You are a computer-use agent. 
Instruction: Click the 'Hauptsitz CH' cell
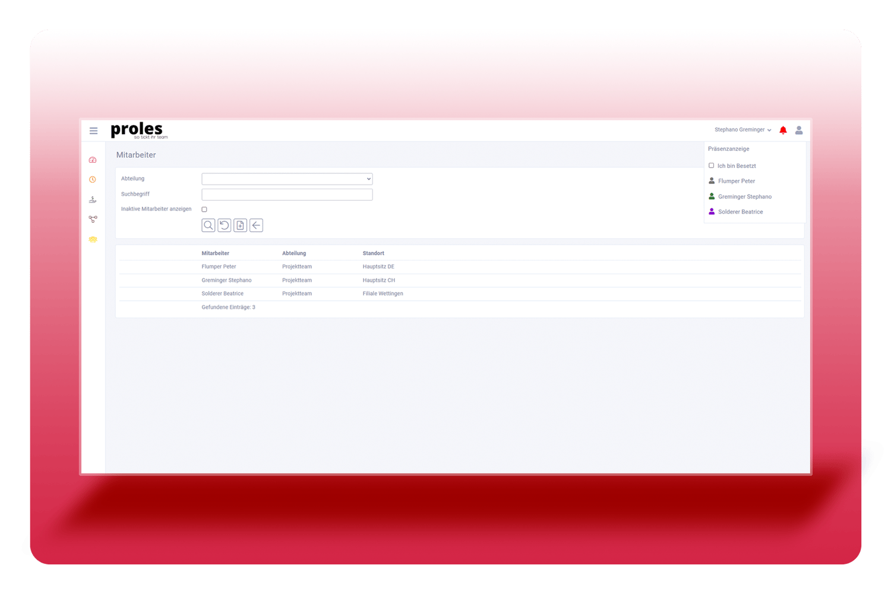(x=379, y=280)
